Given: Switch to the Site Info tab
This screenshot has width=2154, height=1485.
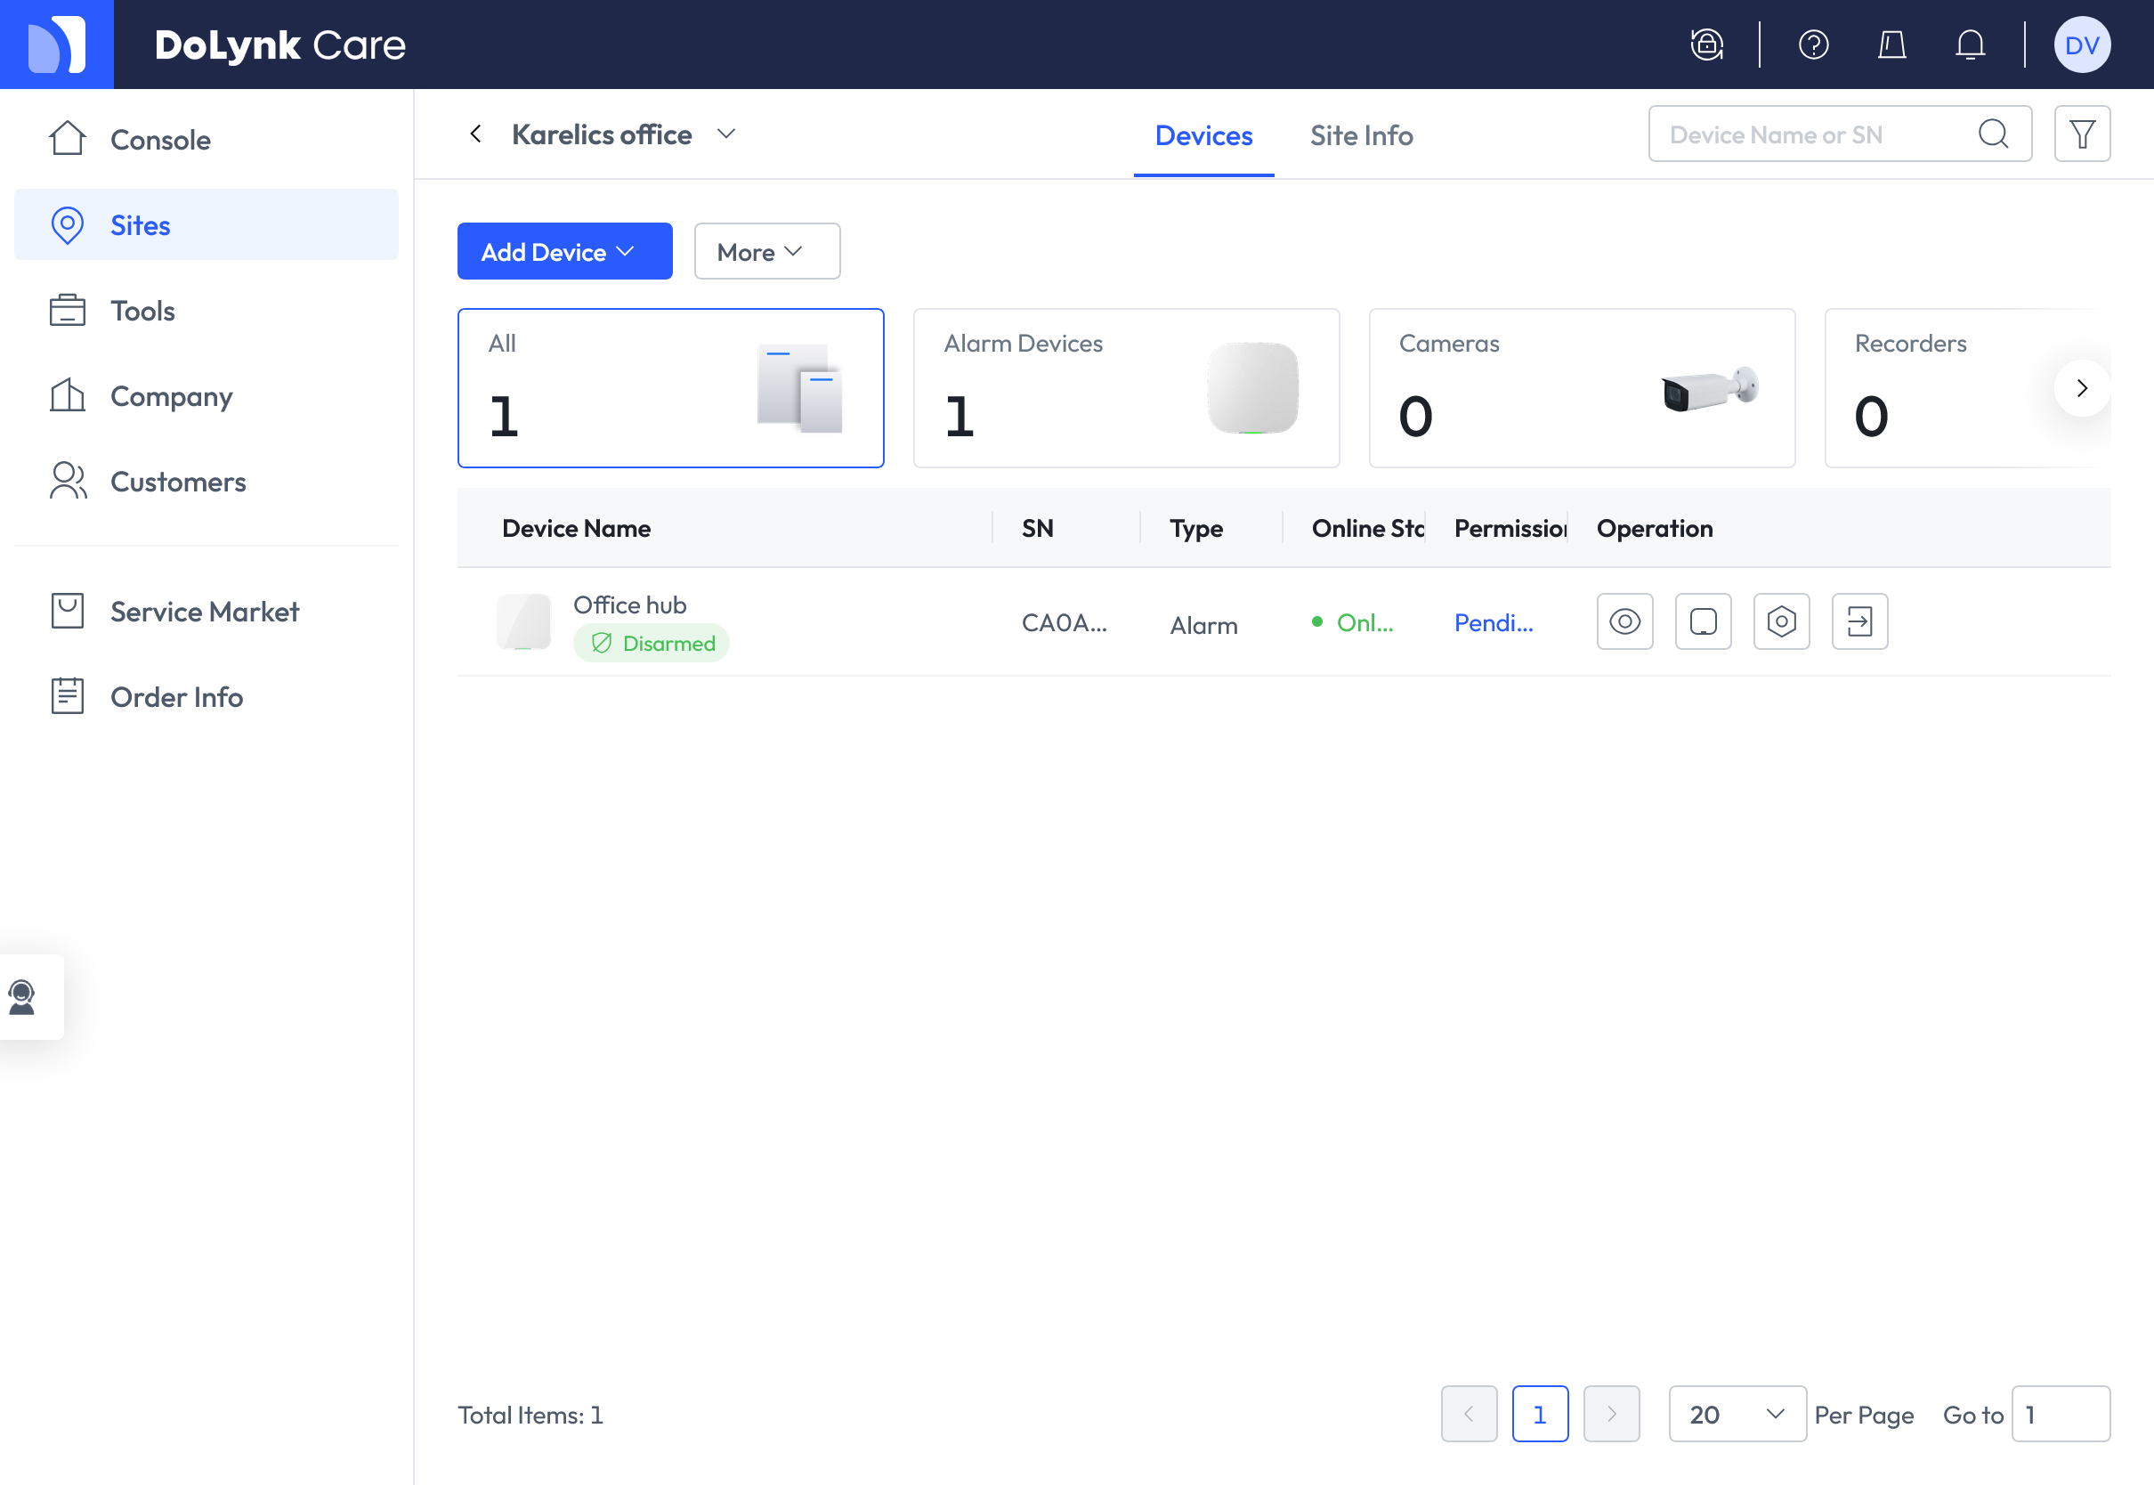Looking at the screenshot, I should (1362, 136).
